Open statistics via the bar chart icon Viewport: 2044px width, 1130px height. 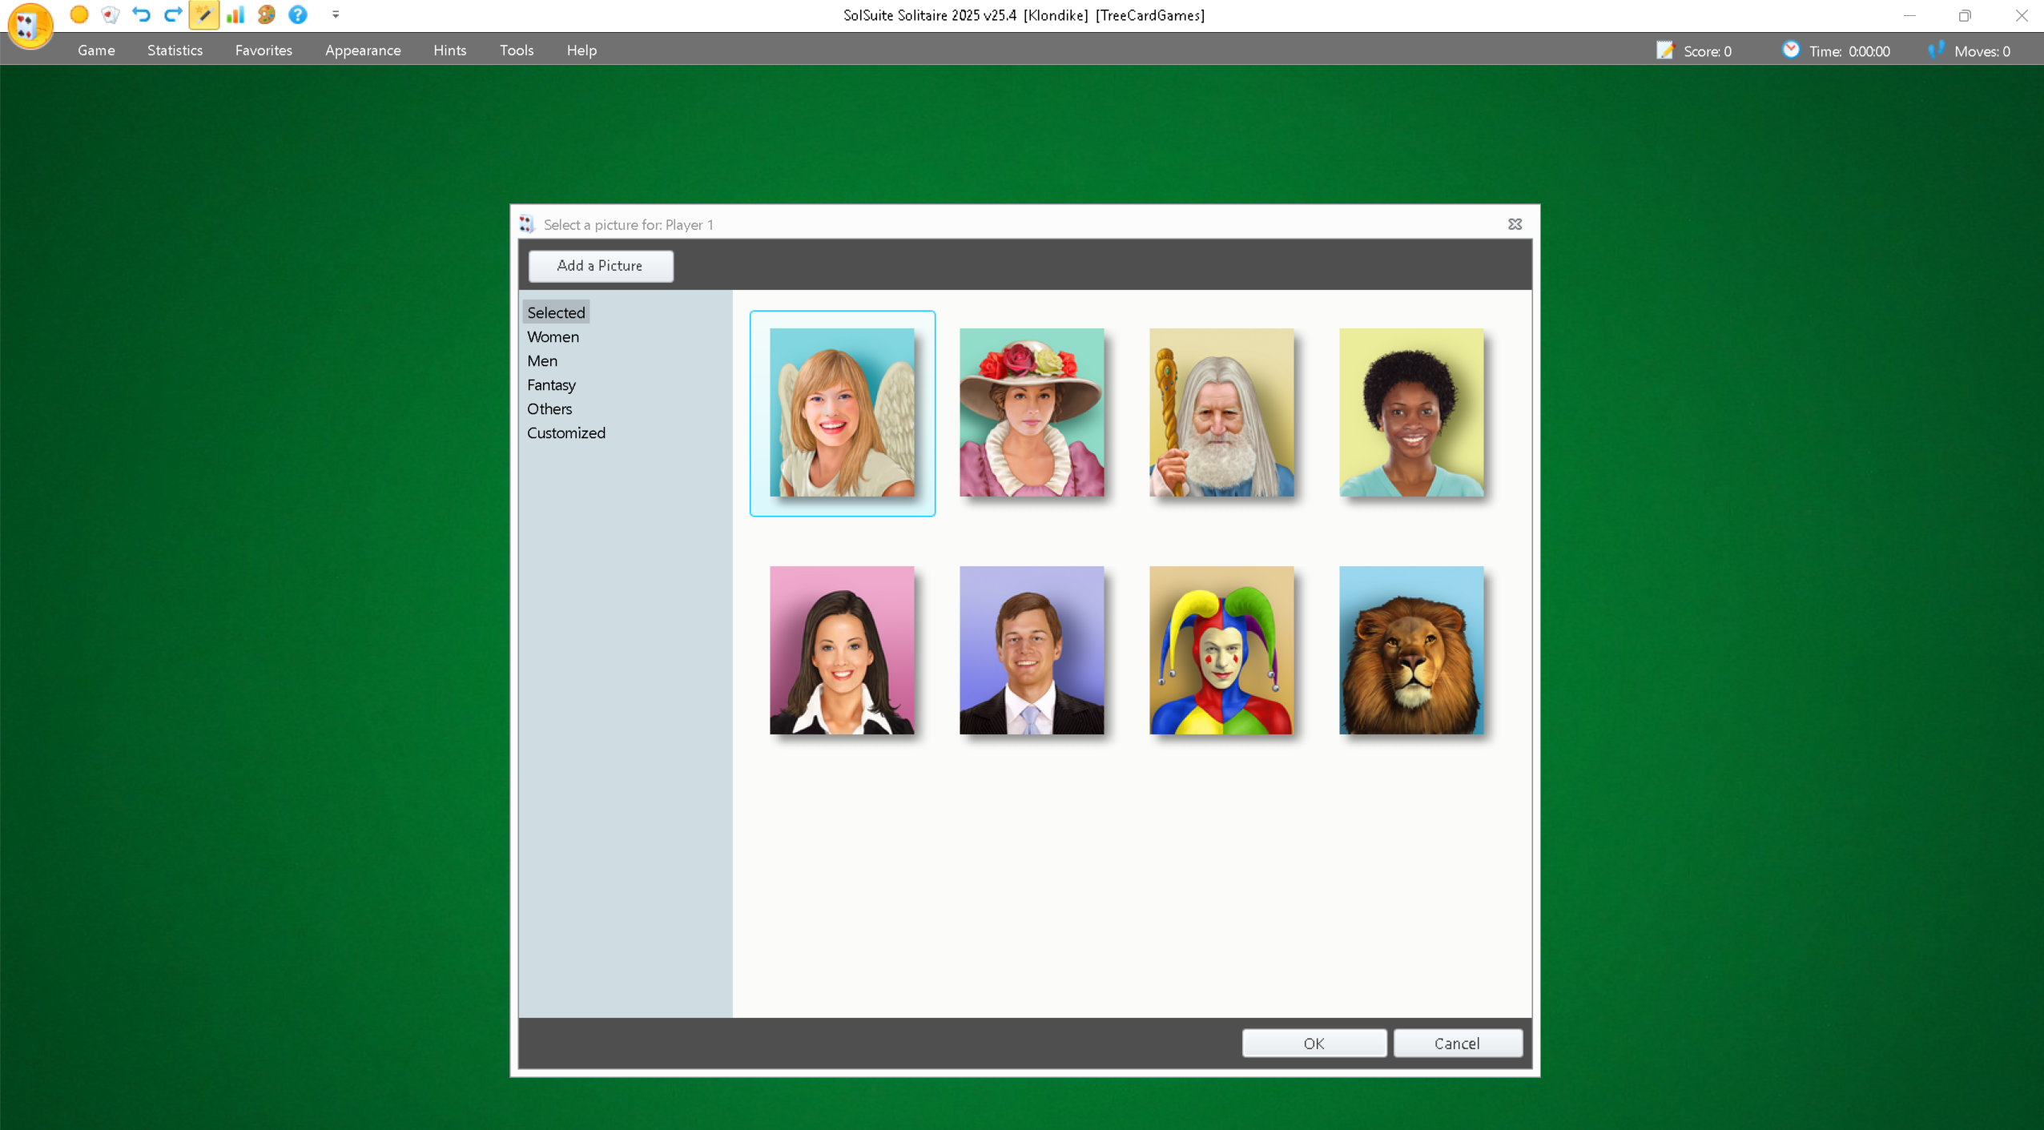tap(235, 14)
